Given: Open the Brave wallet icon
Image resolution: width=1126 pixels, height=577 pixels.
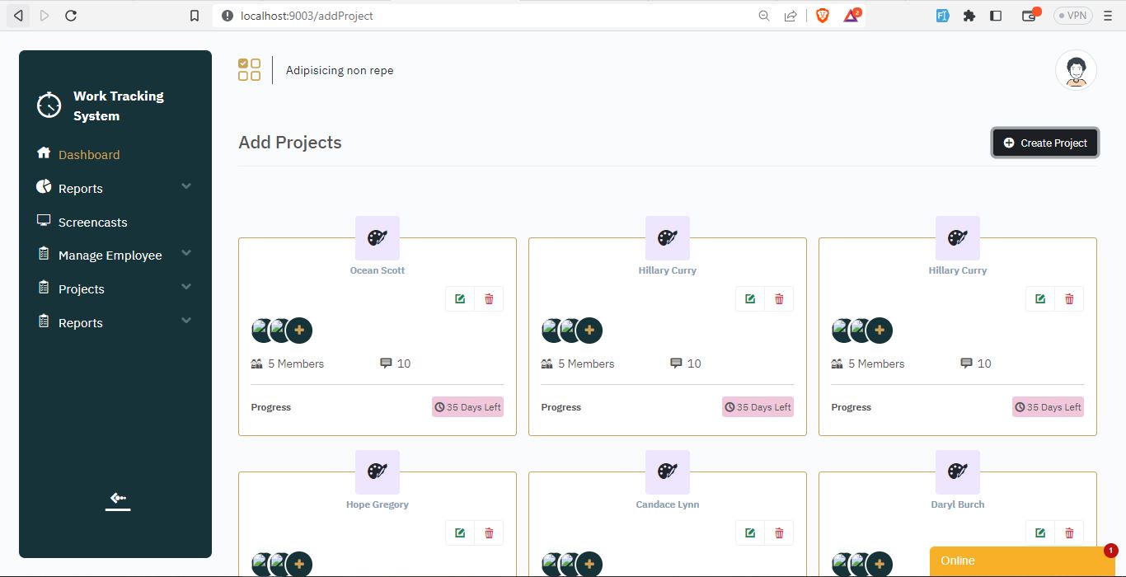Looking at the screenshot, I should pos(1030,16).
